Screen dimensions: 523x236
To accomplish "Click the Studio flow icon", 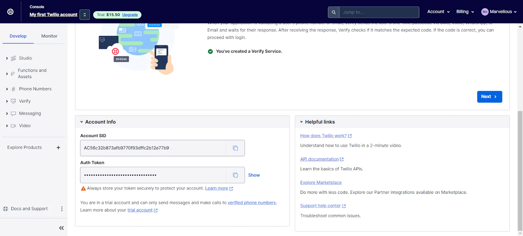I will tap(13, 58).
